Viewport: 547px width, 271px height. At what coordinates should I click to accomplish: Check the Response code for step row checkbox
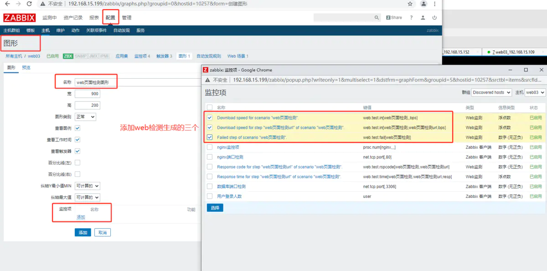[210, 167]
